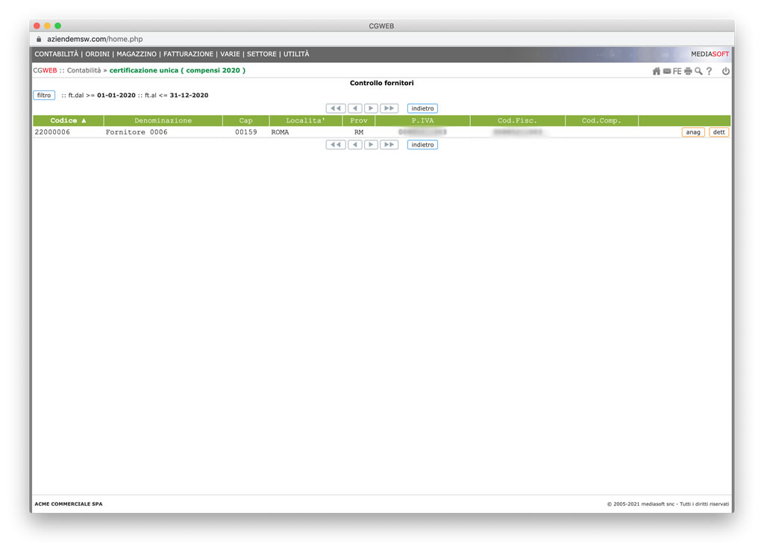
Task: Open the FATTURAZIONE menu
Action: [x=188, y=54]
